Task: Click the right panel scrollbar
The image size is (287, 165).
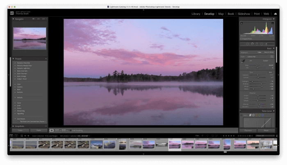Action: (276, 55)
